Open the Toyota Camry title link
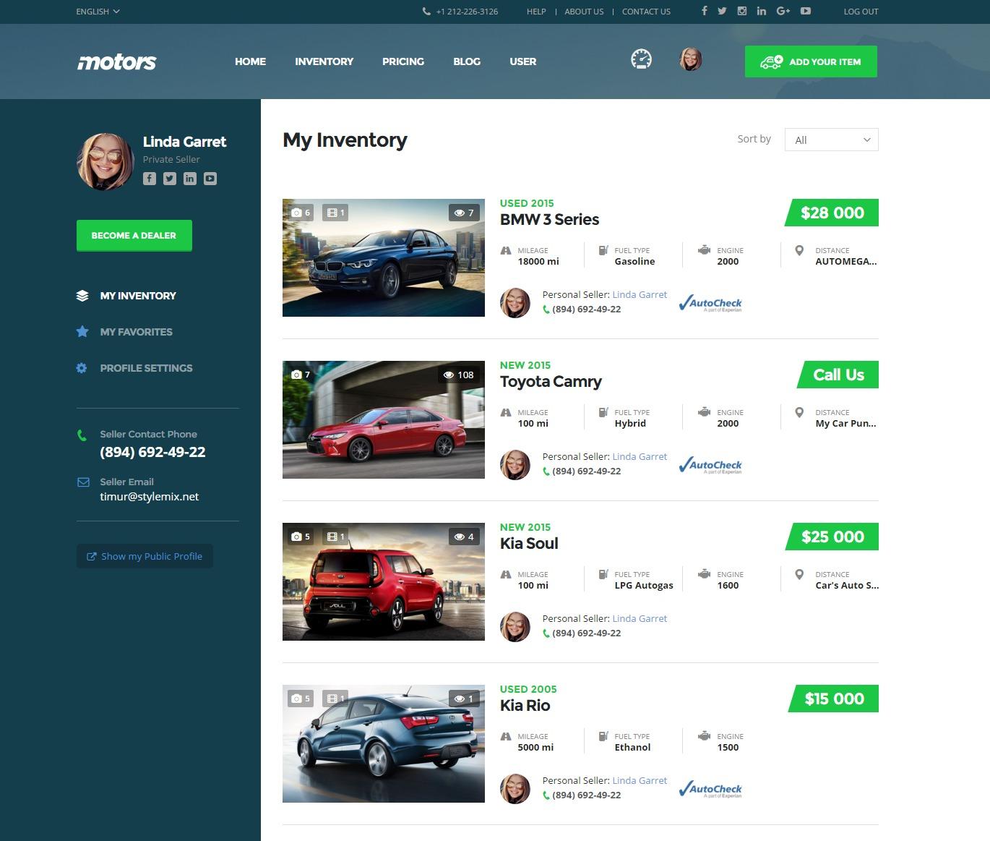Image resolution: width=990 pixels, height=841 pixels. [x=551, y=382]
